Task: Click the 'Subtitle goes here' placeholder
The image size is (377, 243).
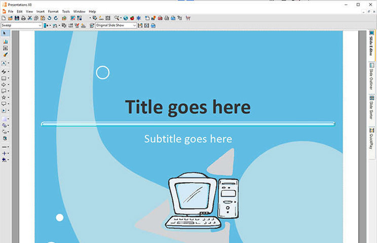Action: point(188,139)
